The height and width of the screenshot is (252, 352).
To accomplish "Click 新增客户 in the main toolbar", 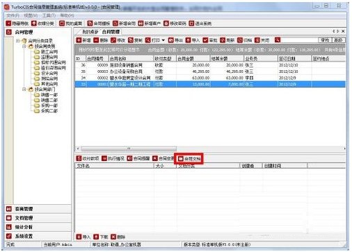I will (150, 24).
